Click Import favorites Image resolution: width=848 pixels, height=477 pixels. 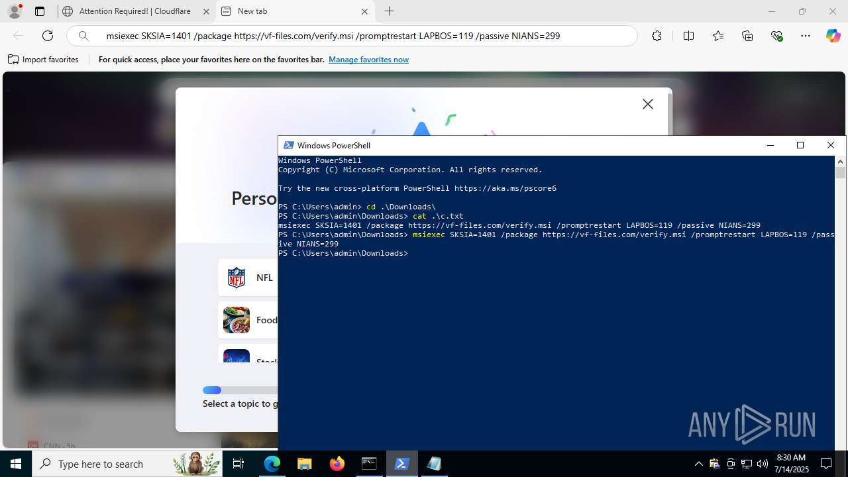click(x=44, y=60)
